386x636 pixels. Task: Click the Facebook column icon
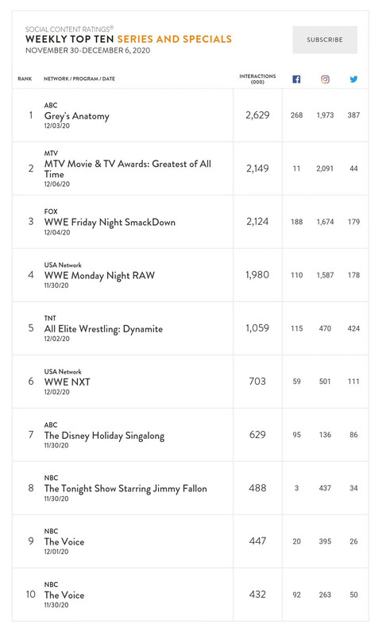point(296,79)
